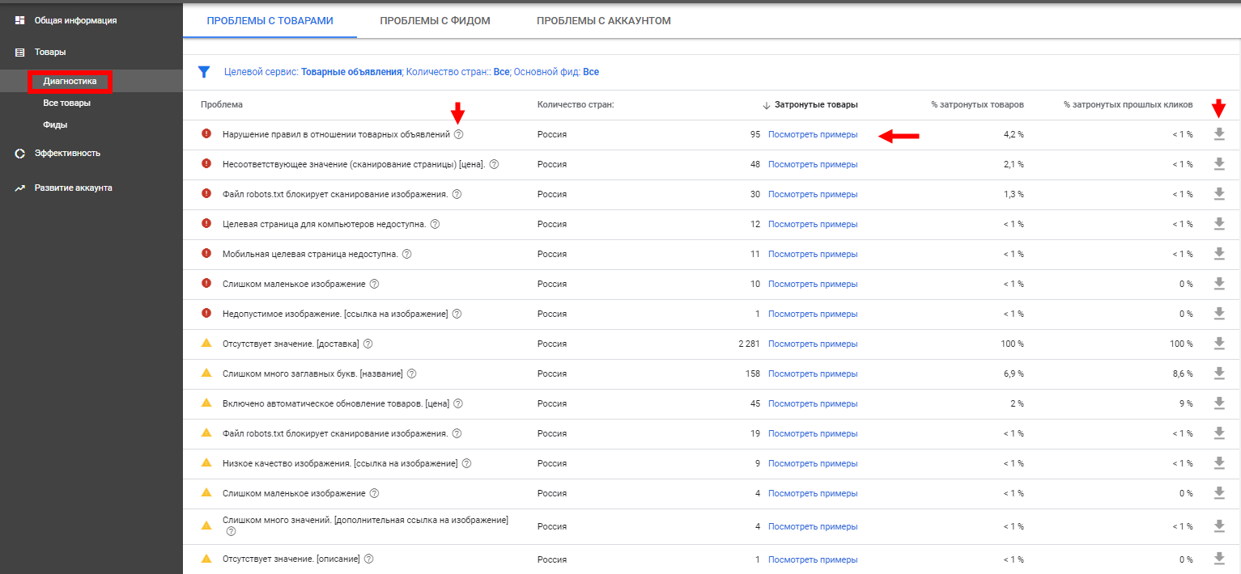Open 'Эффективность' in the sidebar

tap(67, 153)
